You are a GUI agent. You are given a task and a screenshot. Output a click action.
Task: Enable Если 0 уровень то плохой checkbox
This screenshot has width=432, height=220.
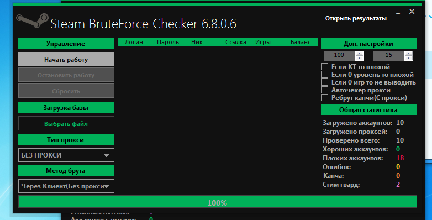point(324,75)
